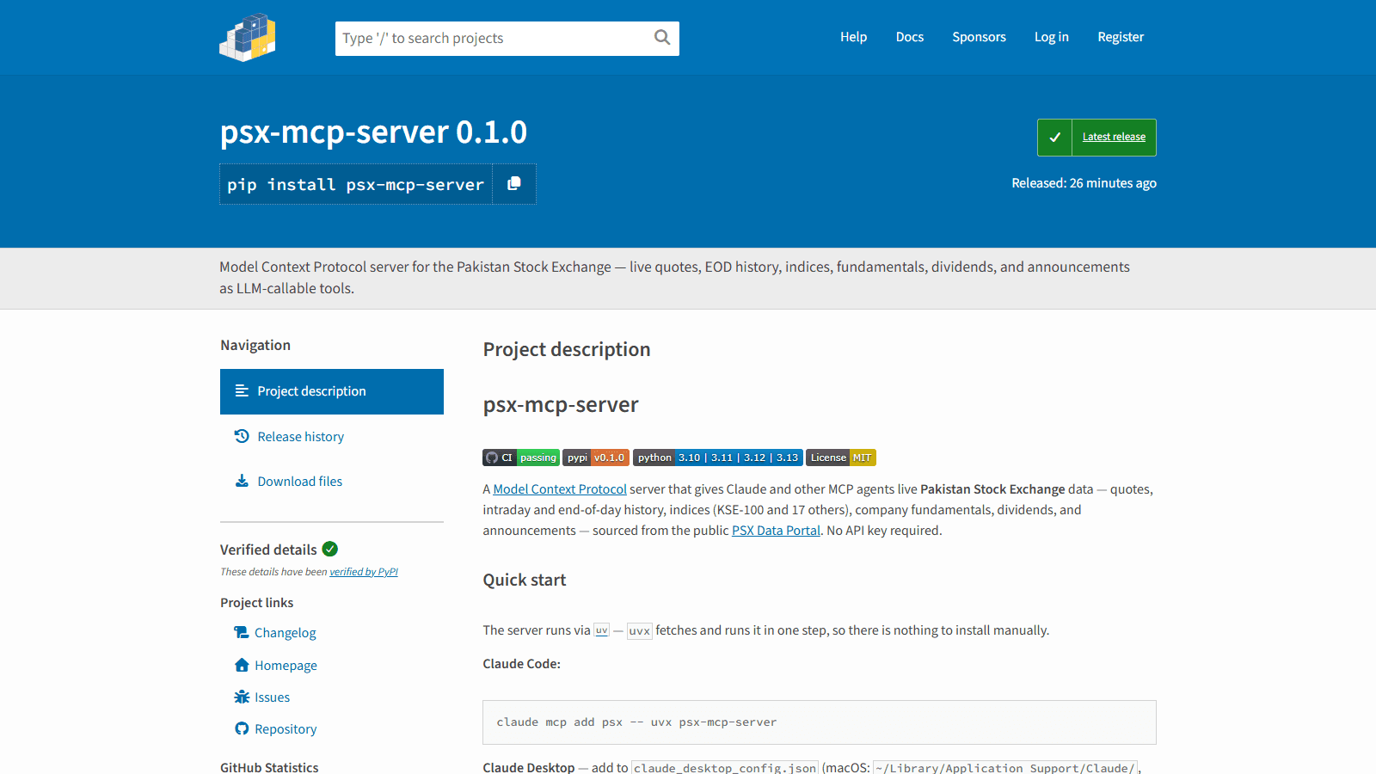This screenshot has width=1376, height=774.
Task: Click the Verified details green check badge
Action: click(330, 549)
